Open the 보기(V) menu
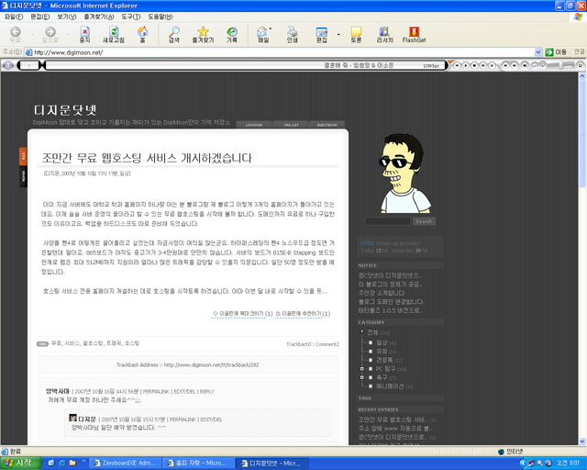Image resolution: width=587 pixels, height=470 pixels. [x=67, y=17]
